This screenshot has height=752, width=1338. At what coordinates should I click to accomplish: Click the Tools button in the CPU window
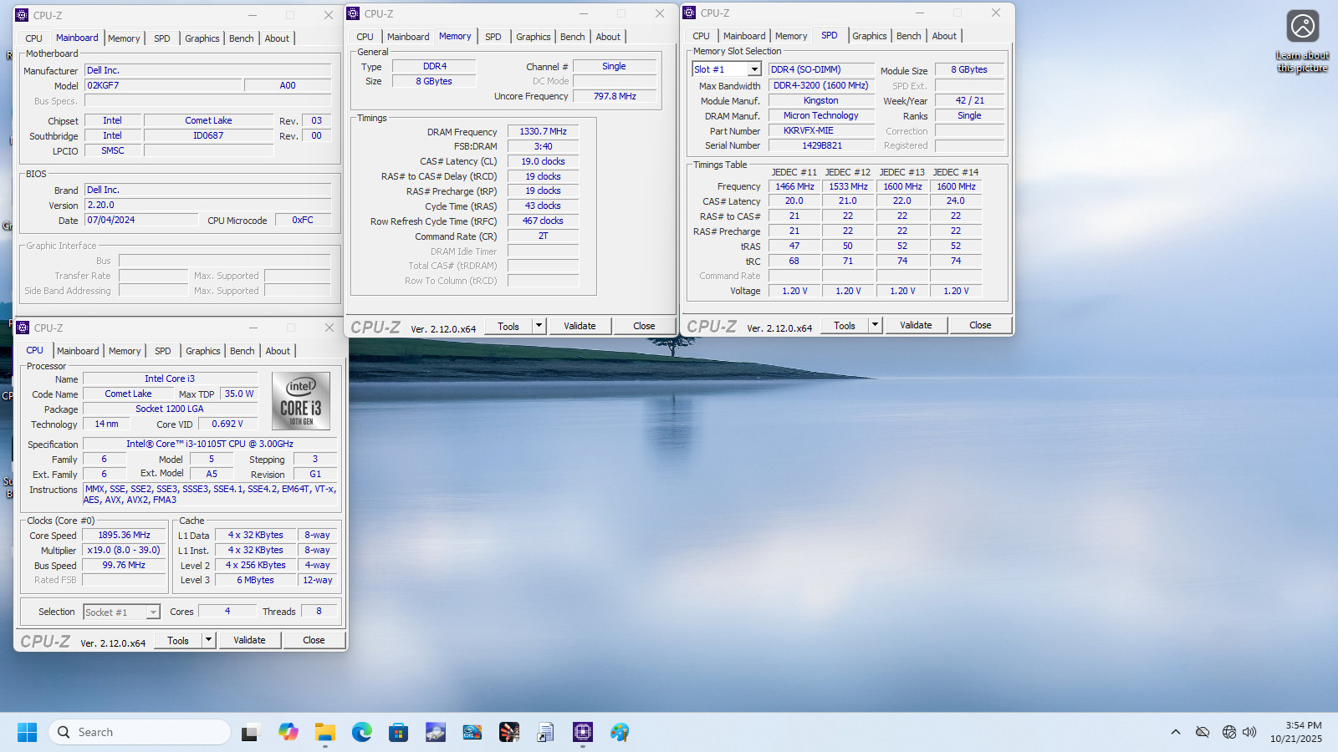[x=178, y=640]
